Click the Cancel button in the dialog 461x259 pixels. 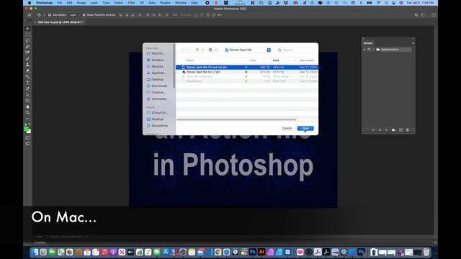coord(287,128)
